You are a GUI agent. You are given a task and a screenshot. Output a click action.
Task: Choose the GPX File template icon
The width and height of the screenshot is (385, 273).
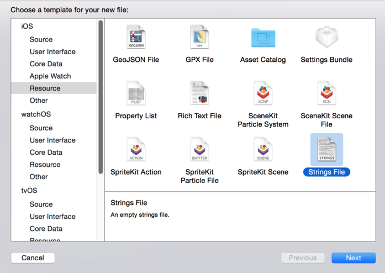pos(199,37)
